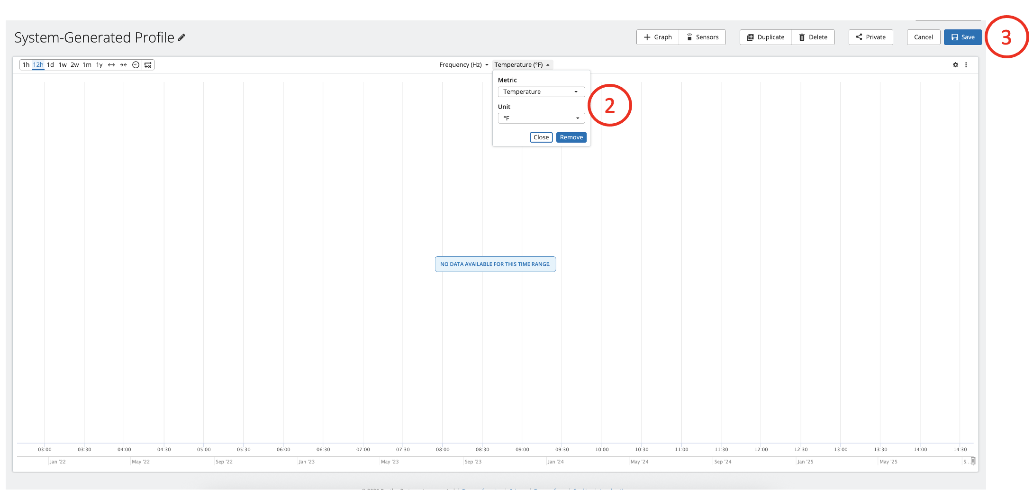Add a new Graph
1033x490 pixels.
coord(658,37)
